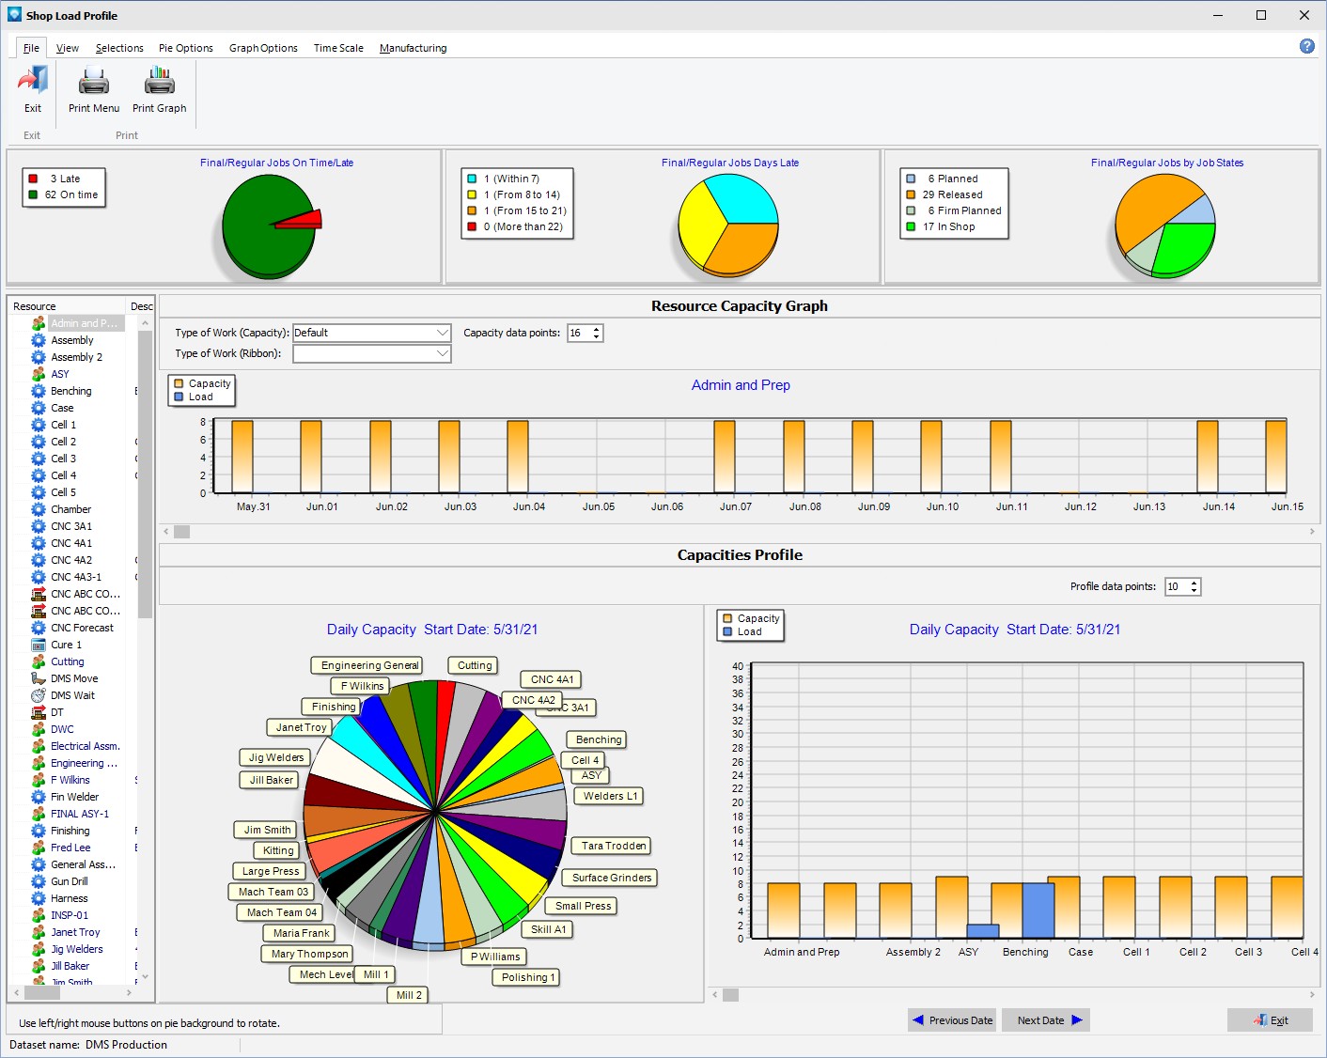Click the Previous Date button

952,1020
